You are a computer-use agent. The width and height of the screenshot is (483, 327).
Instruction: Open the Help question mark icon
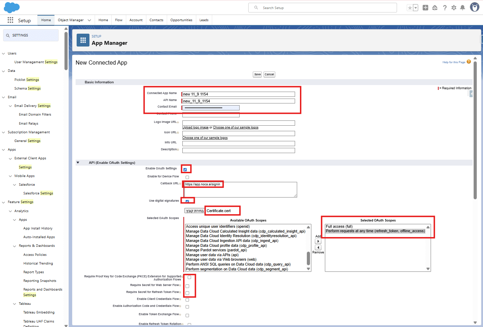[x=445, y=8]
